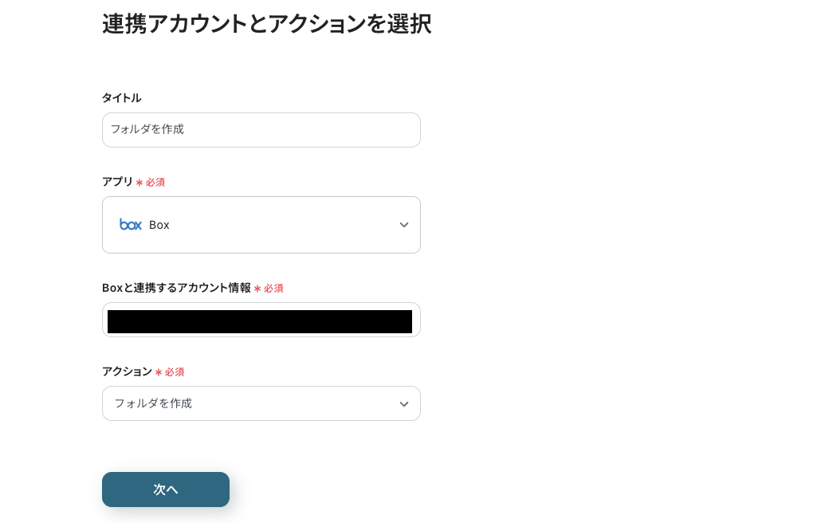Image resolution: width=829 pixels, height=523 pixels.
Task: Click the red asterisk beside アクション
Action: point(159,372)
